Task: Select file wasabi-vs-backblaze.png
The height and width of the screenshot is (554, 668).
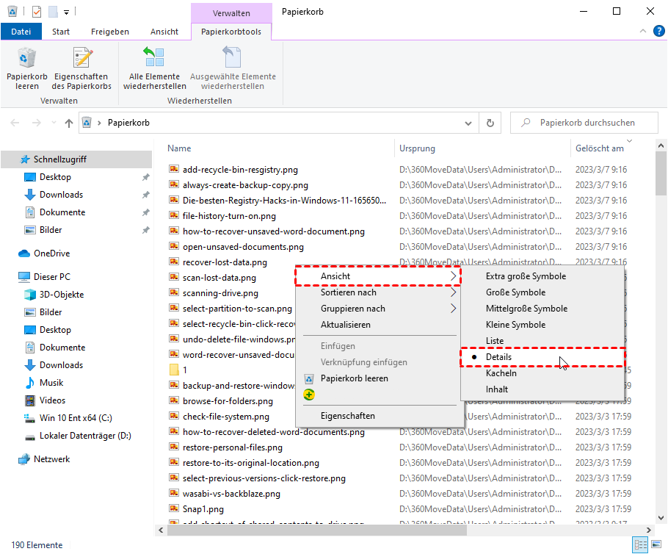Action: [225, 494]
